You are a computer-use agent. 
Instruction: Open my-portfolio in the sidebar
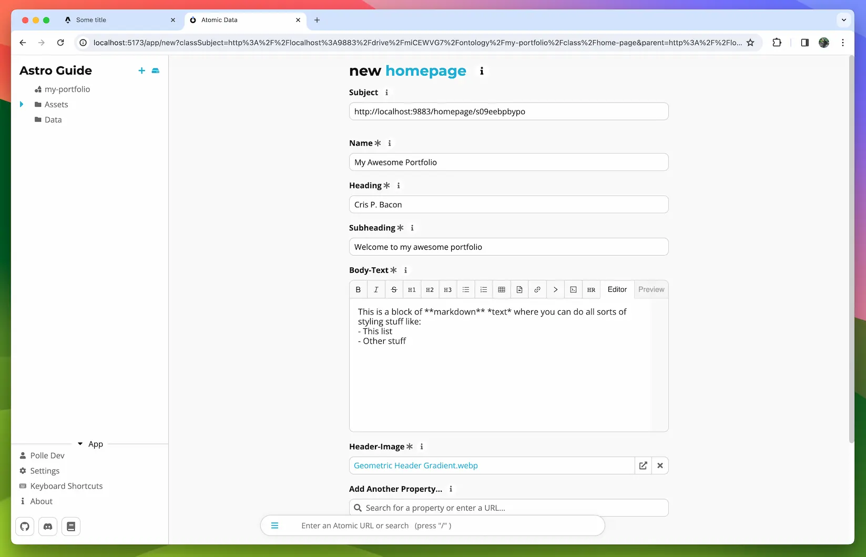(x=67, y=89)
